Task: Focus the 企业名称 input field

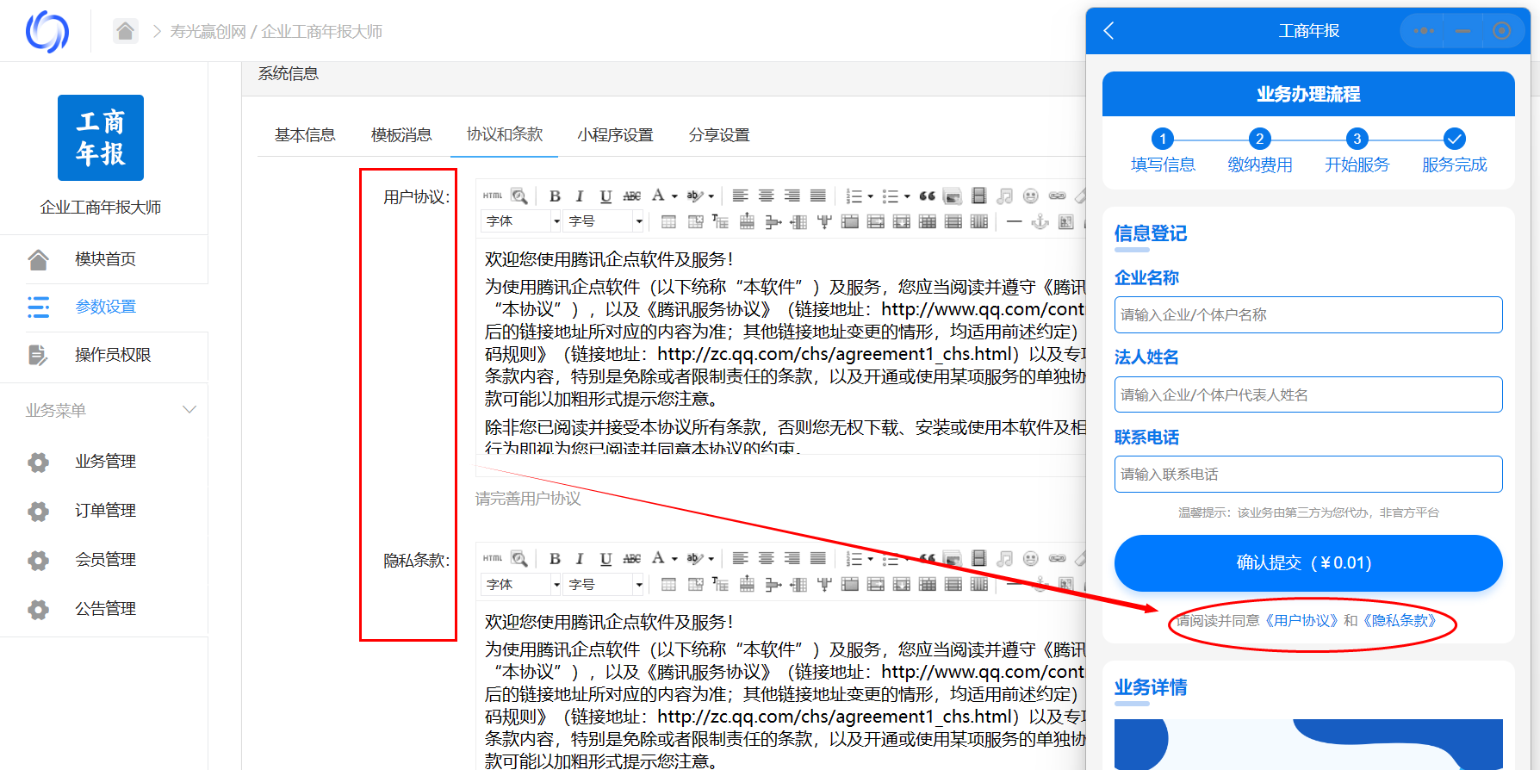Action: coord(1308,315)
